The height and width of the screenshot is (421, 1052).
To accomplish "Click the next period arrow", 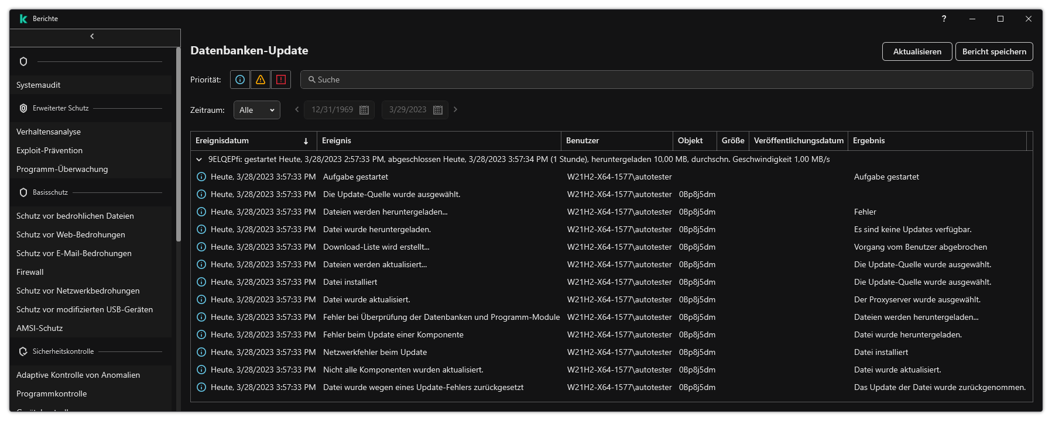I will pyautogui.click(x=455, y=109).
